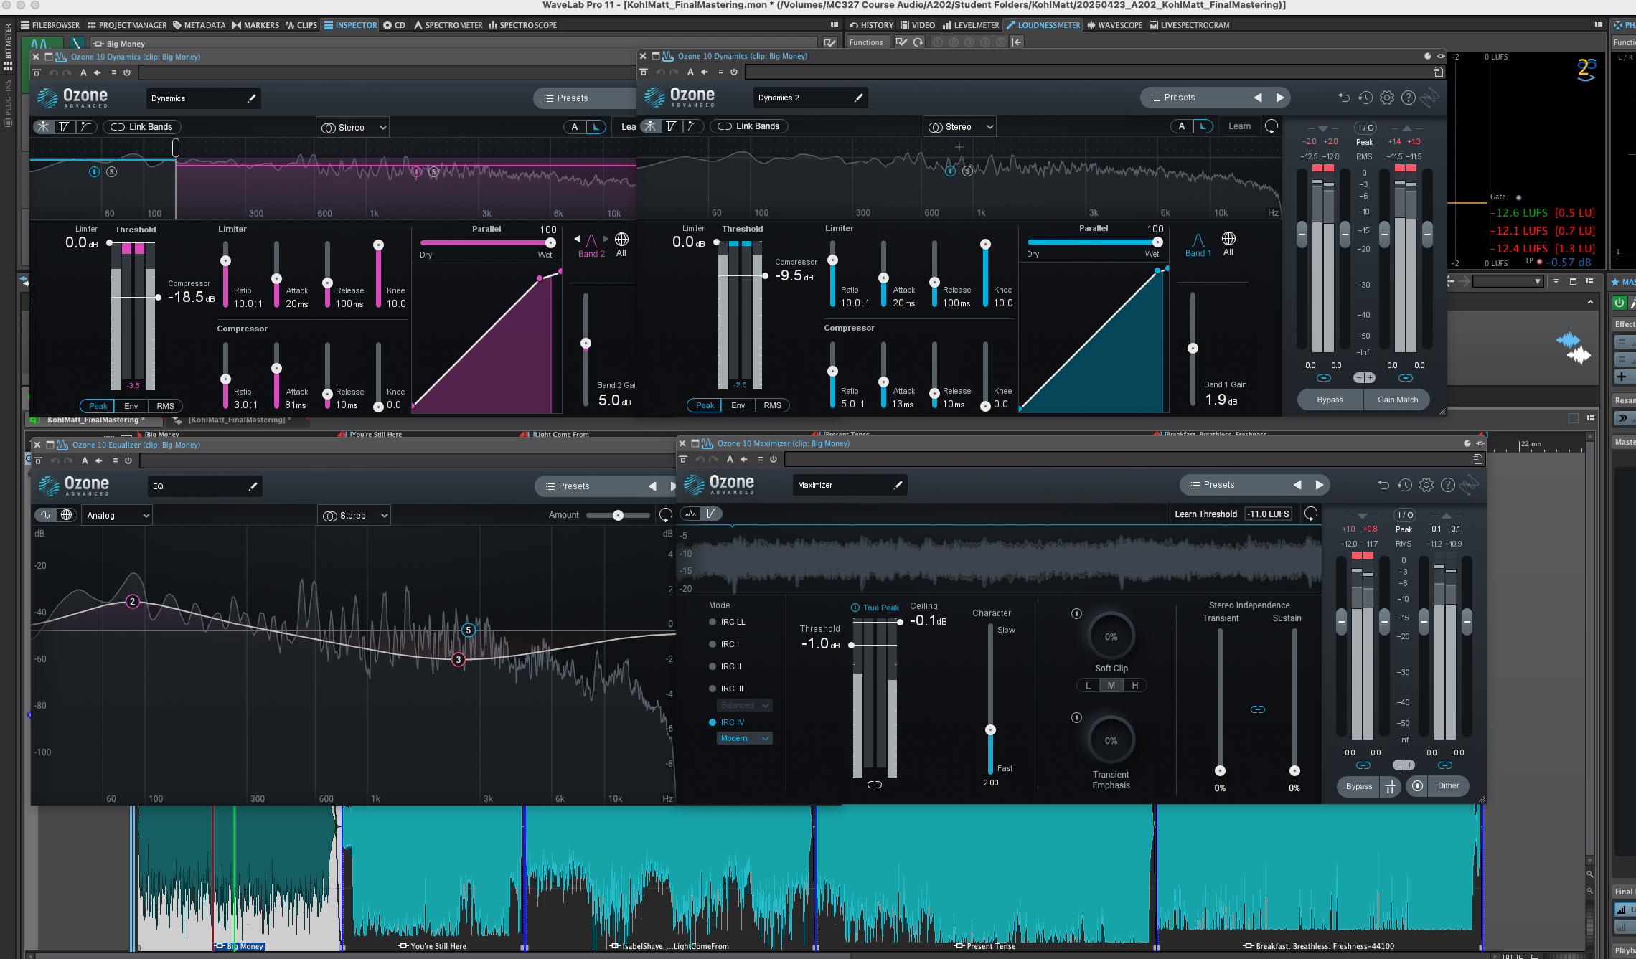
Task: Click Band 1 Gain slider handle
Action: [1193, 348]
